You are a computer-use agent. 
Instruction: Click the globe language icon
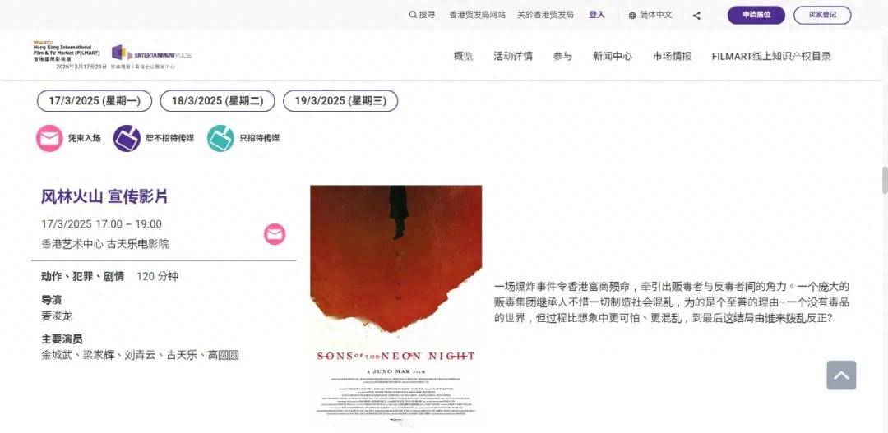tap(632, 16)
